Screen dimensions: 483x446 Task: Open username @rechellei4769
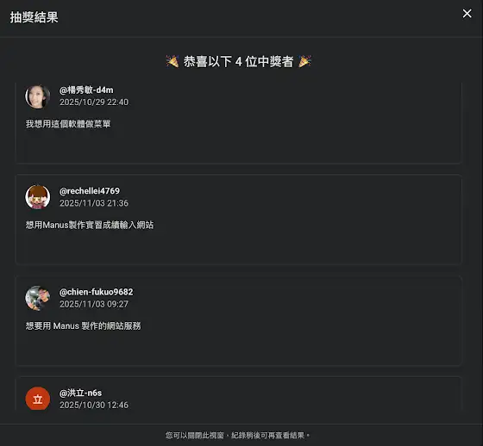tap(90, 191)
